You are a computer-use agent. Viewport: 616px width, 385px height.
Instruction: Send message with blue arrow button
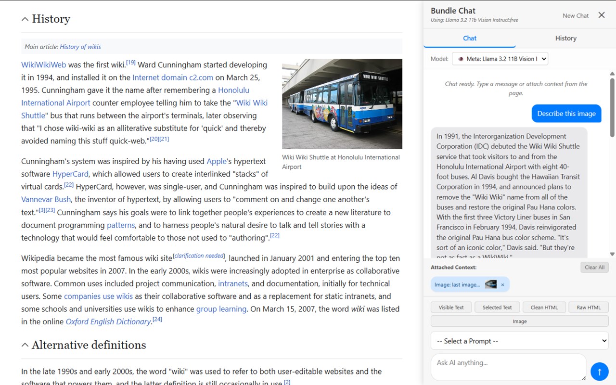[600, 372]
